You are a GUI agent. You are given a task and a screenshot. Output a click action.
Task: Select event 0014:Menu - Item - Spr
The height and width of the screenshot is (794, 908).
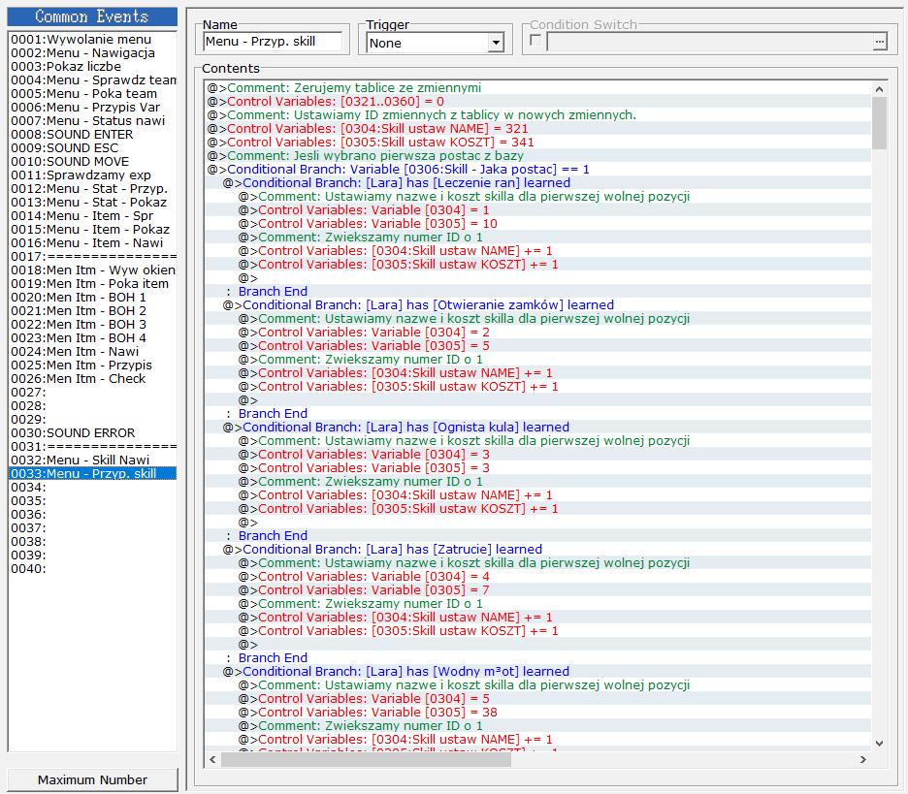coord(93,216)
